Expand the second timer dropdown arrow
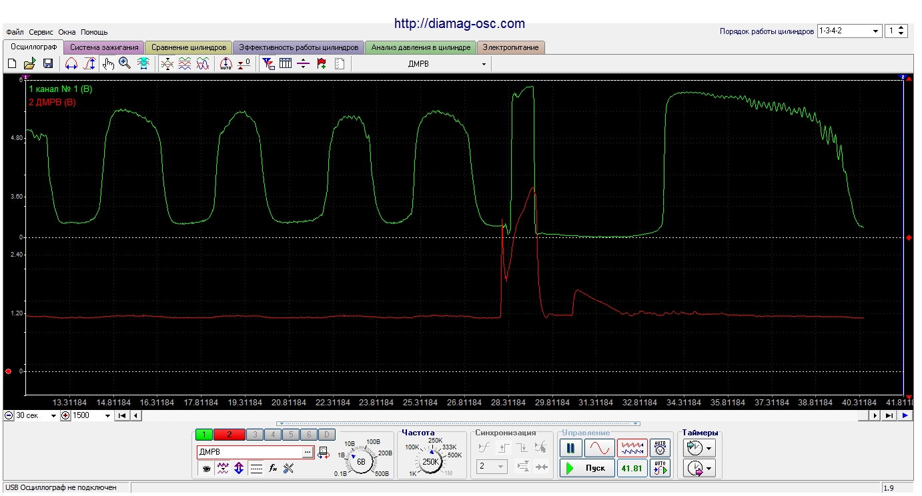 click(x=710, y=469)
